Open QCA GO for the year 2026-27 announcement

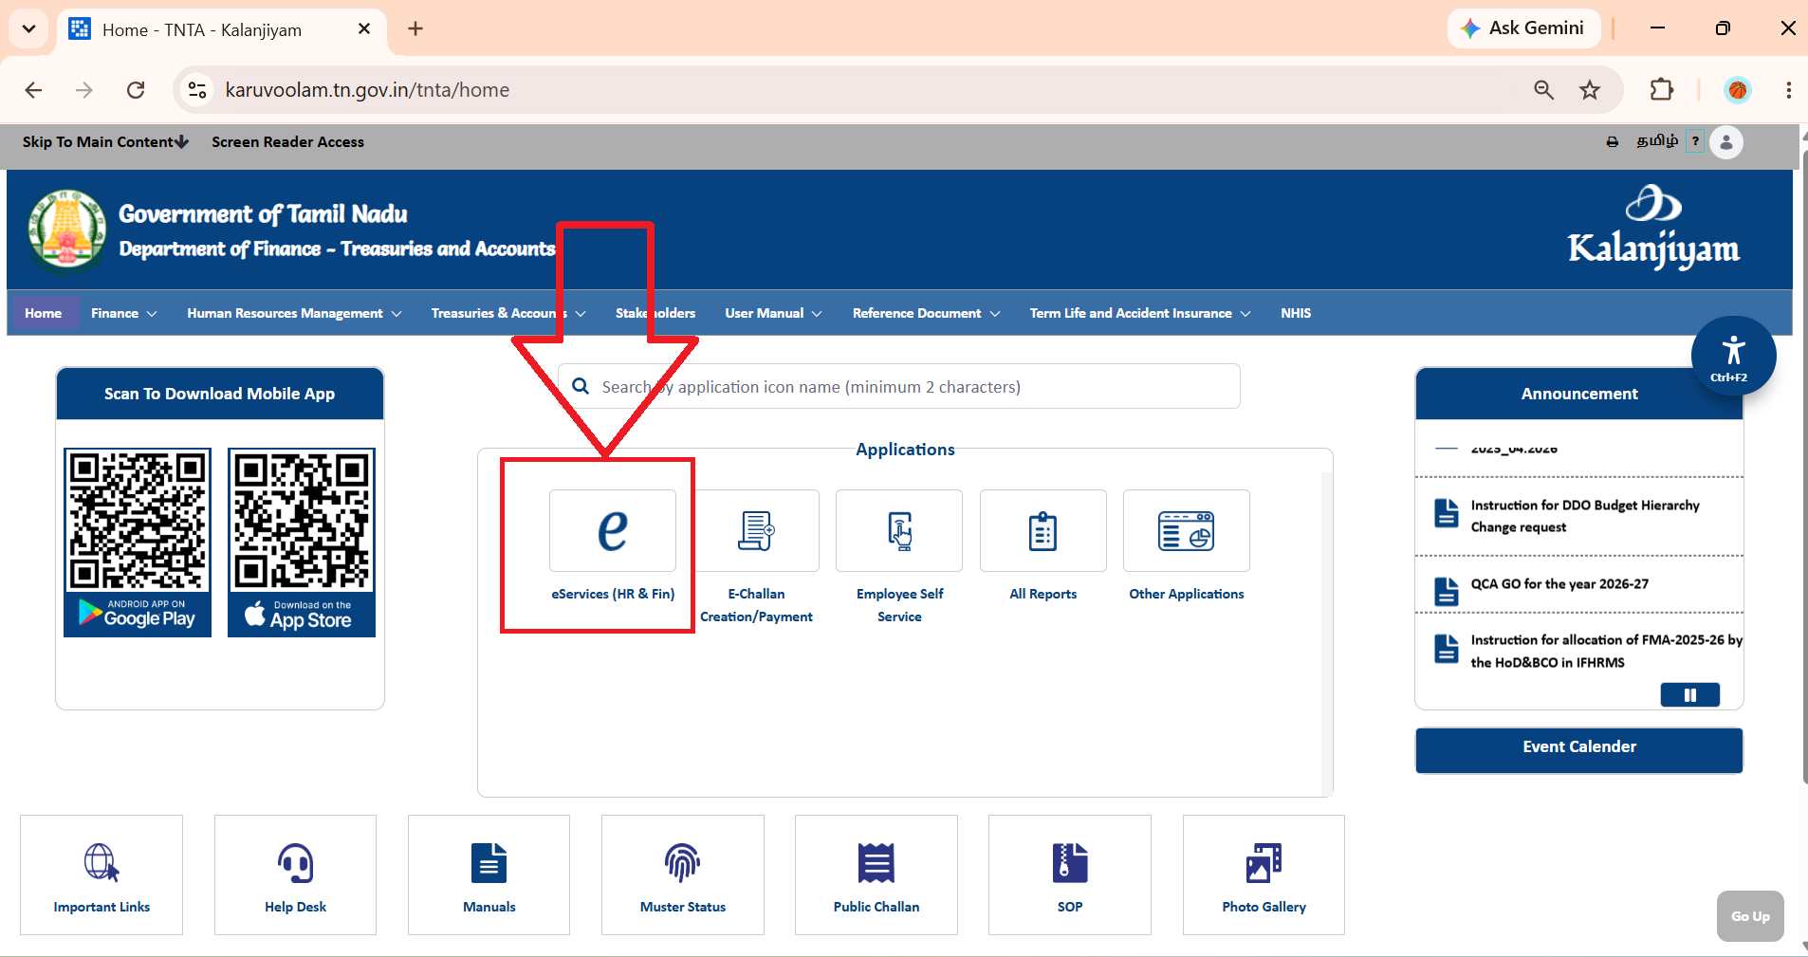tap(1559, 584)
